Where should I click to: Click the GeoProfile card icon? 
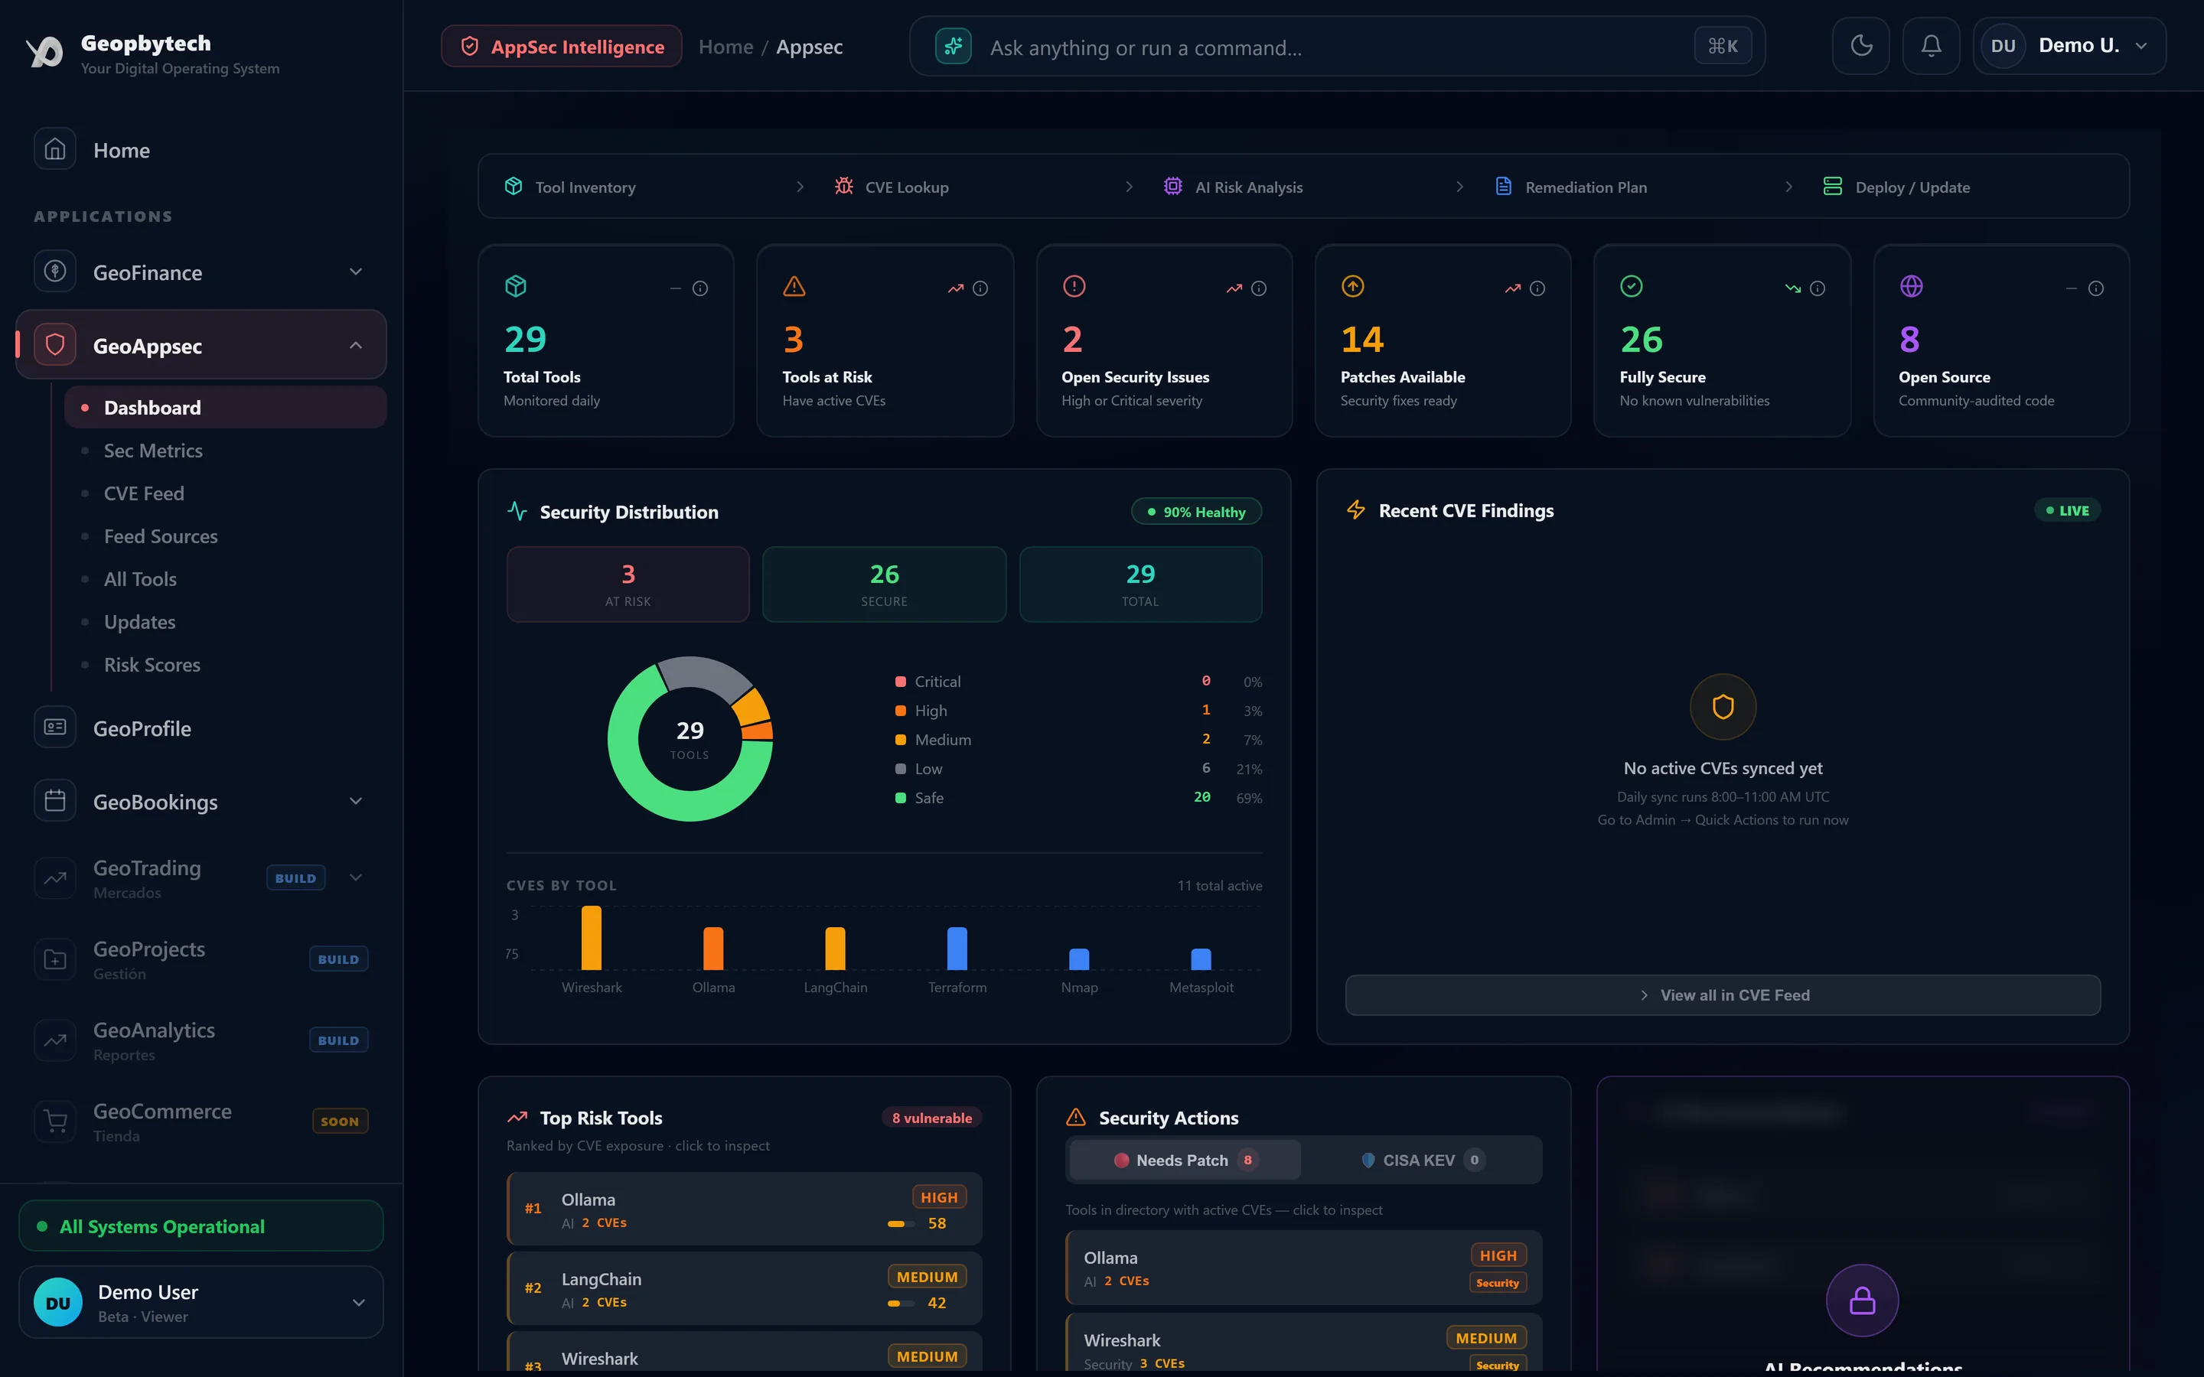[54, 728]
